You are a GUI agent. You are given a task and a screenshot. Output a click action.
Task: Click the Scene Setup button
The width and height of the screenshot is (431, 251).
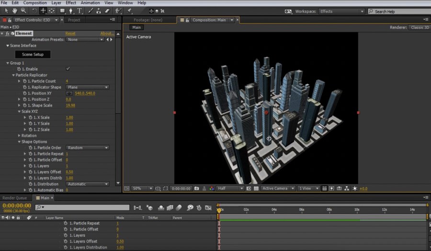(33, 55)
